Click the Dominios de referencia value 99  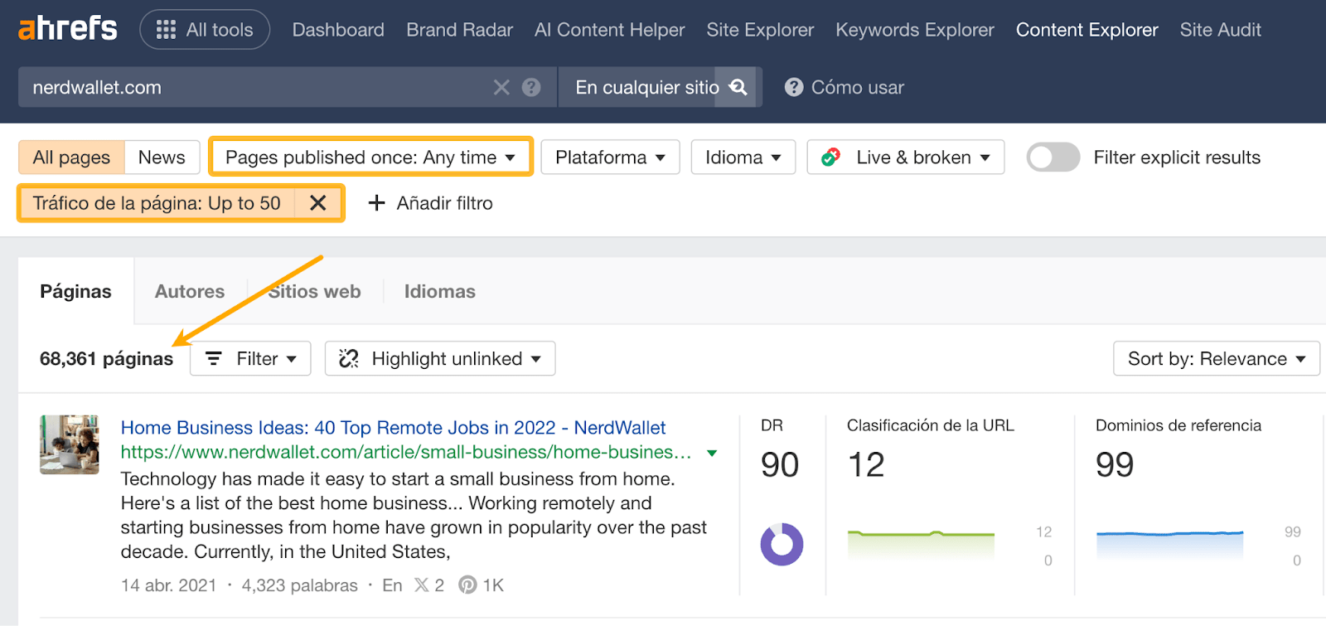(1115, 465)
